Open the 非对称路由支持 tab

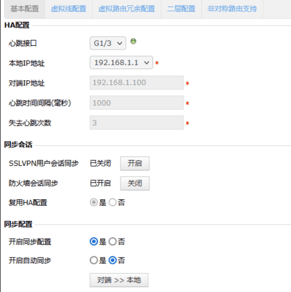[x=232, y=9]
